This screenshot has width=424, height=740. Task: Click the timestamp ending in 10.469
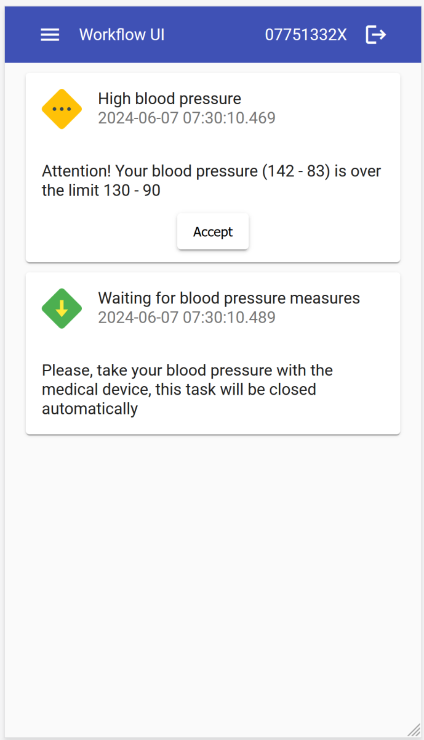point(186,118)
